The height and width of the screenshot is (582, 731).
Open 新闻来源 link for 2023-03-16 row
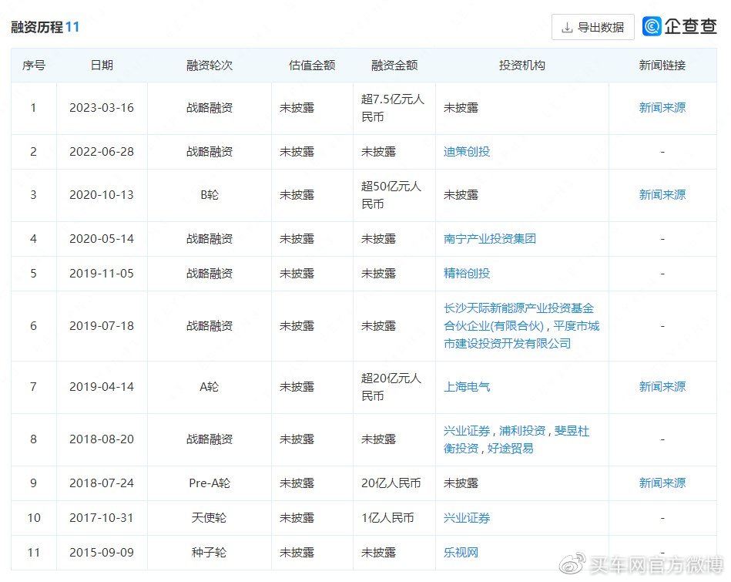[662, 108]
